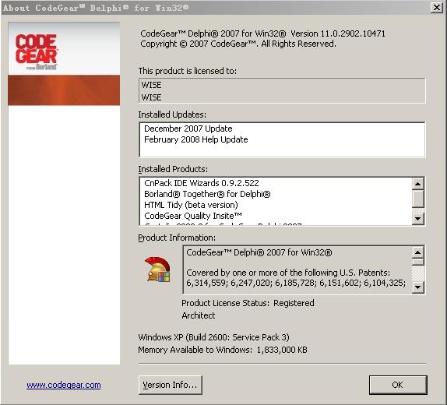
Task: Click the version 11.0.2902.10471 text line
Action: 262,33
